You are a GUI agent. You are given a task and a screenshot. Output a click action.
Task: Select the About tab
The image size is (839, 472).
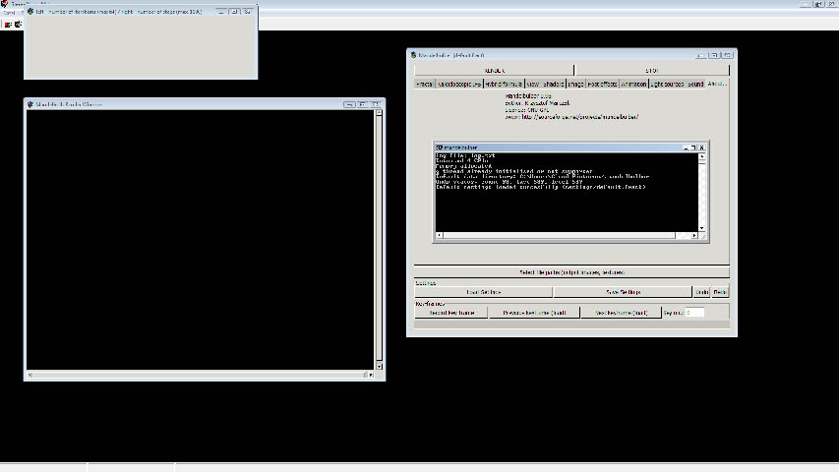point(717,84)
